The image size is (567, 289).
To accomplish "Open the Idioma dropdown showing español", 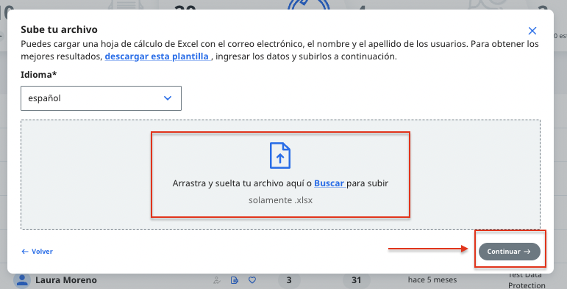I will 101,98.
